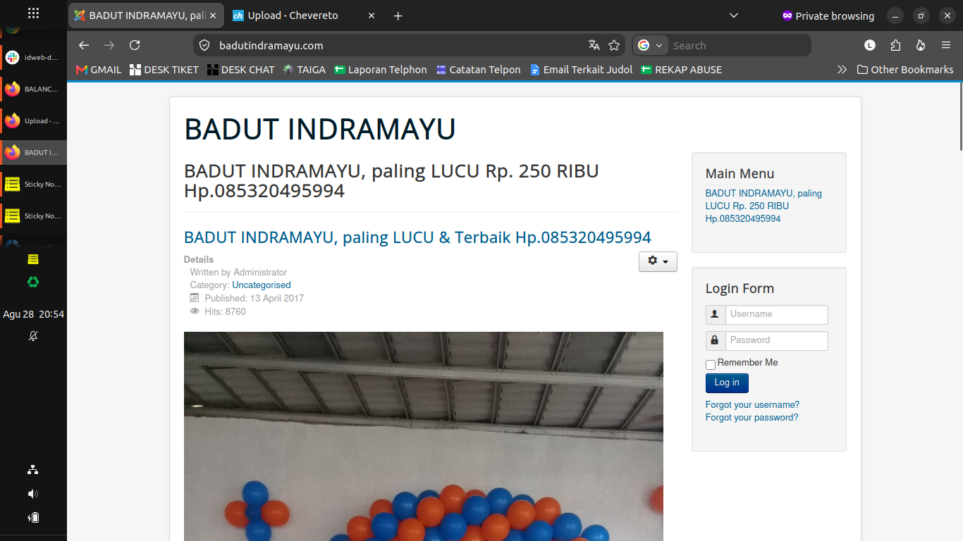Focus the Username input field
Image resolution: width=963 pixels, height=541 pixels.
pyautogui.click(x=776, y=314)
